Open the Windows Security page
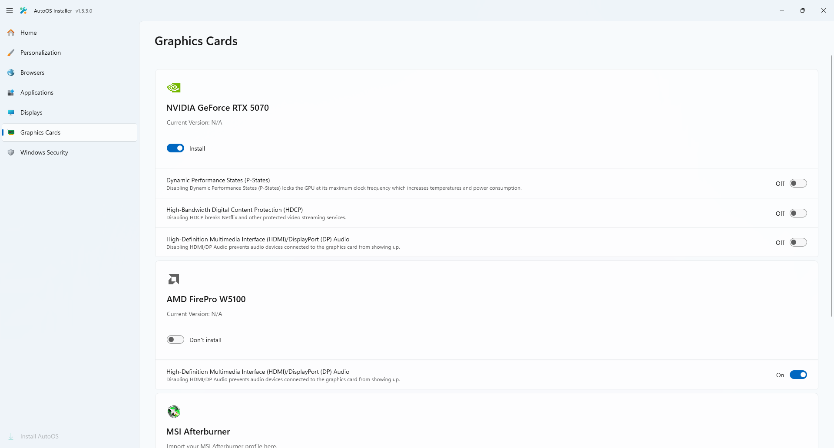The height and width of the screenshot is (448, 834). tap(69, 152)
